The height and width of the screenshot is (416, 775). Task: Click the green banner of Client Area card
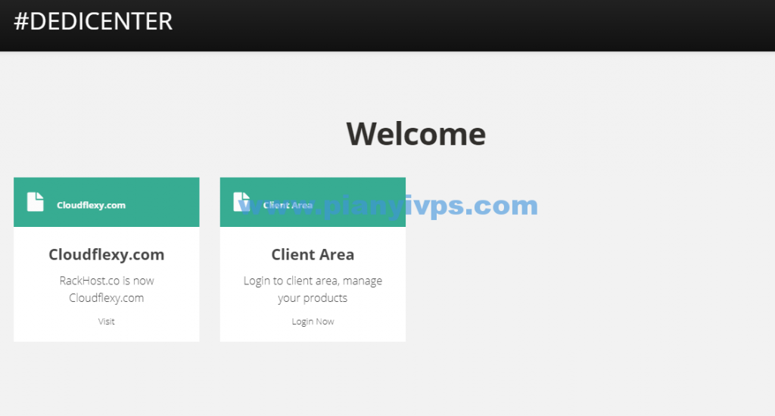click(313, 202)
